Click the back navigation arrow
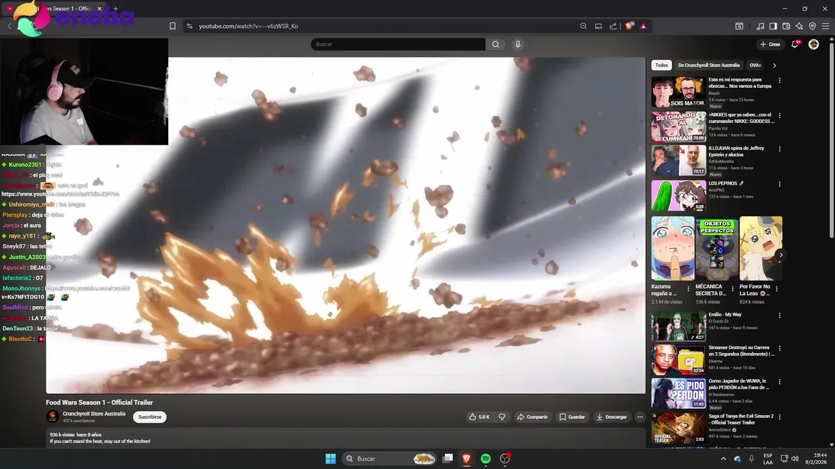Image resolution: width=835 pixels, height=469 pixels. 9,26
